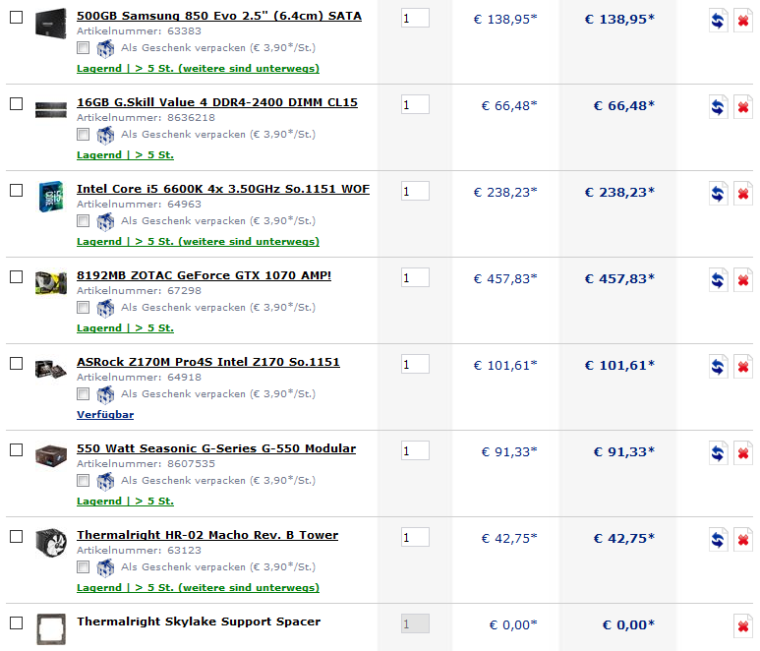The width and height of the screenshot is (760, 651).
Task: Select the Intel Core i5 row checkbox
Action: pos(17,191)
